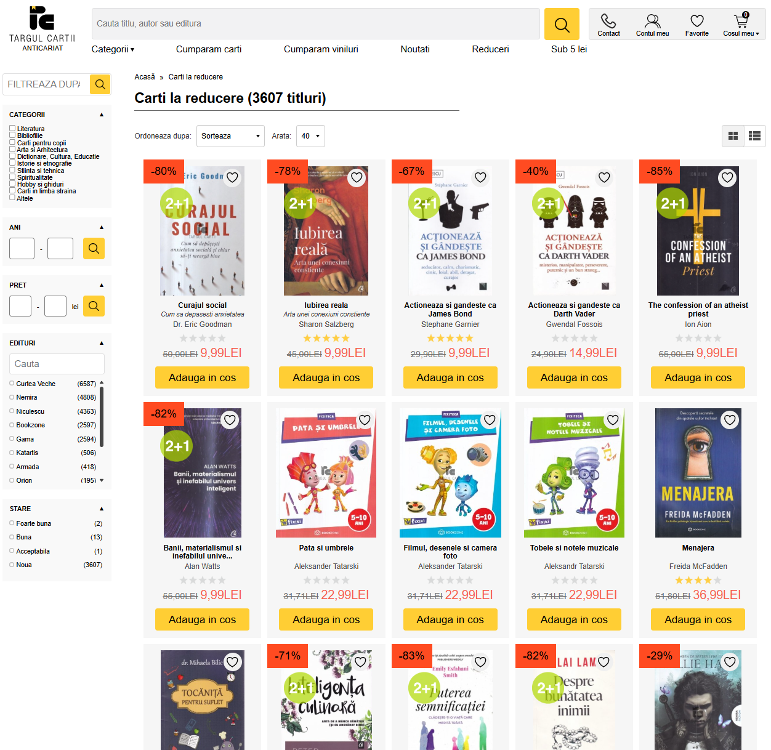The height and width of the screenshot is (750, 771).
Task: Open the Sorteaza sort dropdown
Action: [x=230, y=136]
